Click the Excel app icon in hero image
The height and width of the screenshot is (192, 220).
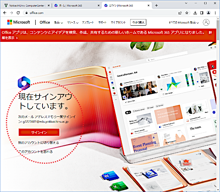click(119, 186)
